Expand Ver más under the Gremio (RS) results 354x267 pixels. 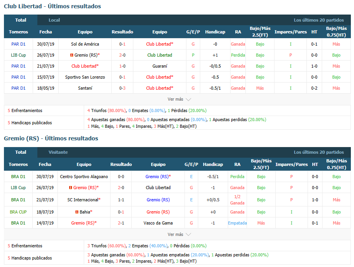coord(179,234)
